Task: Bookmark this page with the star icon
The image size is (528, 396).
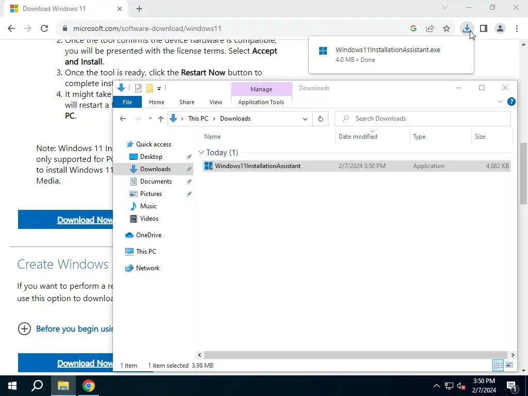Action: [x=447, y=29]
